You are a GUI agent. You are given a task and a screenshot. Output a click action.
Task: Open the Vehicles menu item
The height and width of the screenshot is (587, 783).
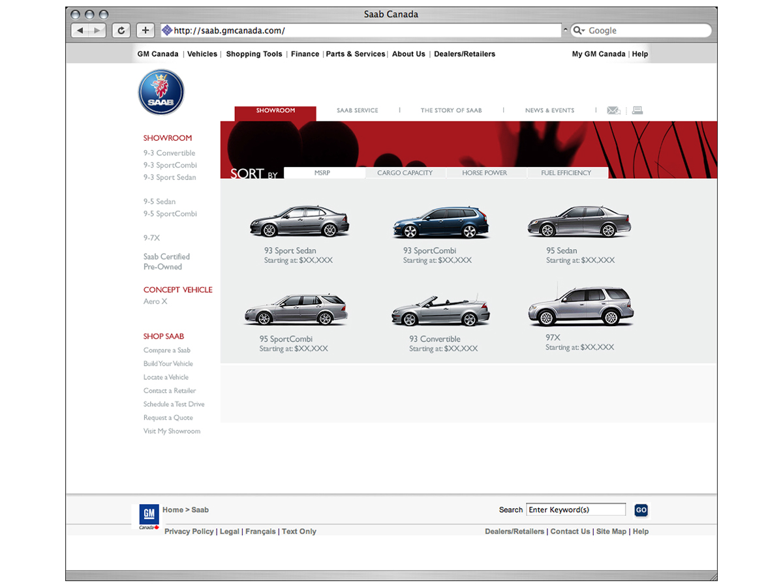[x=202, y=54]
